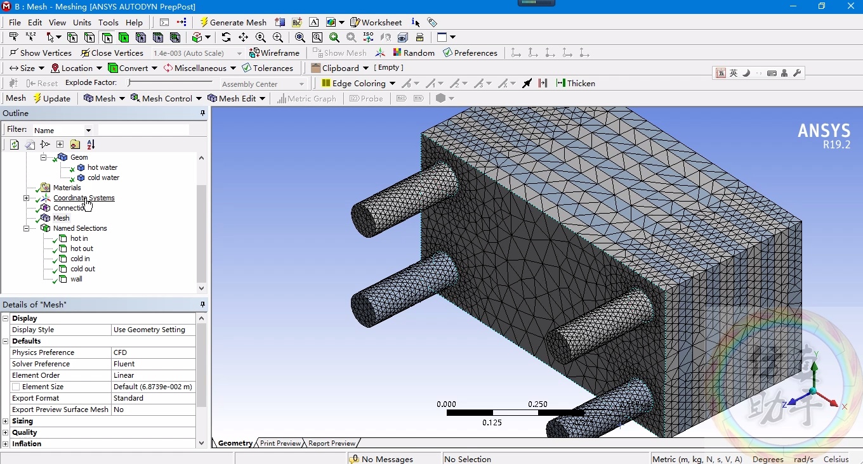Activate the Rotate view icon

click(x=226, y=37)
